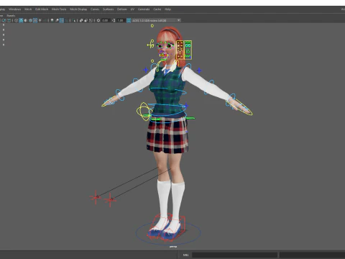This screenshot has height=259, width=345.
Task: Open the Help menu
Action: [167, 9]
